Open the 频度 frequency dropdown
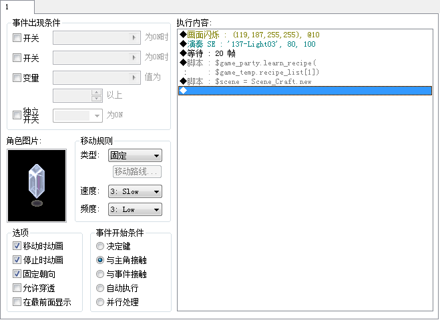Image resolution: width=440 pixels, height=320 pixels. coord(135,209)
